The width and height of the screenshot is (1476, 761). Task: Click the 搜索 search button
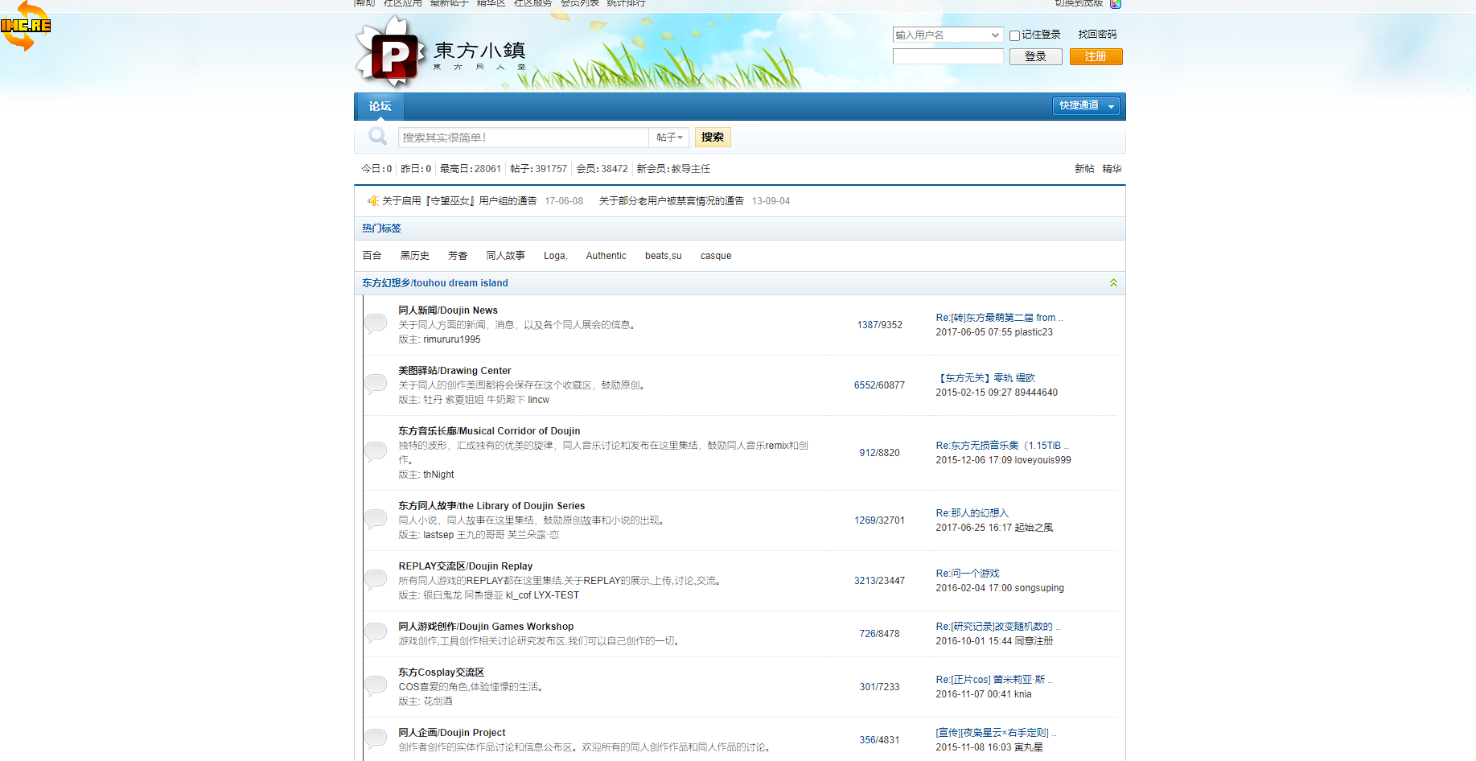pos(713,138)
